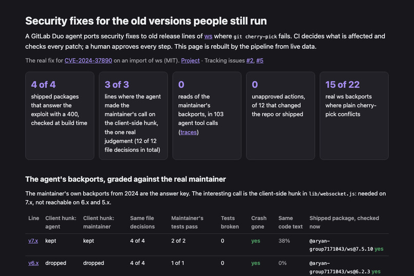This screenshot has height=276, width=414.
Task: Click the 'Maintainer's tests pass' column header
Action: [x=187, y=223]
